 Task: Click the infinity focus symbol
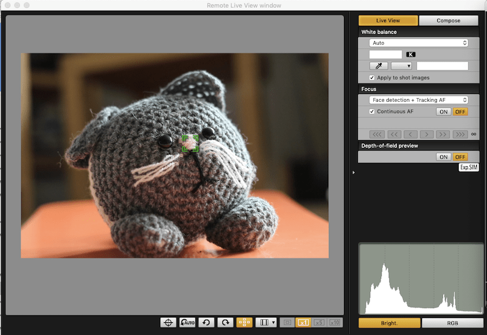tap(474, 134)
